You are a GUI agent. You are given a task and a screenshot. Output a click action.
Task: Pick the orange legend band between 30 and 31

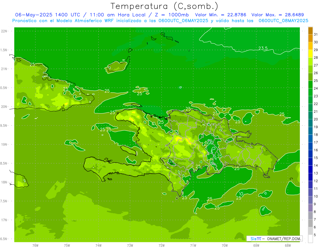pyautogui.click(x=310, y=38)
